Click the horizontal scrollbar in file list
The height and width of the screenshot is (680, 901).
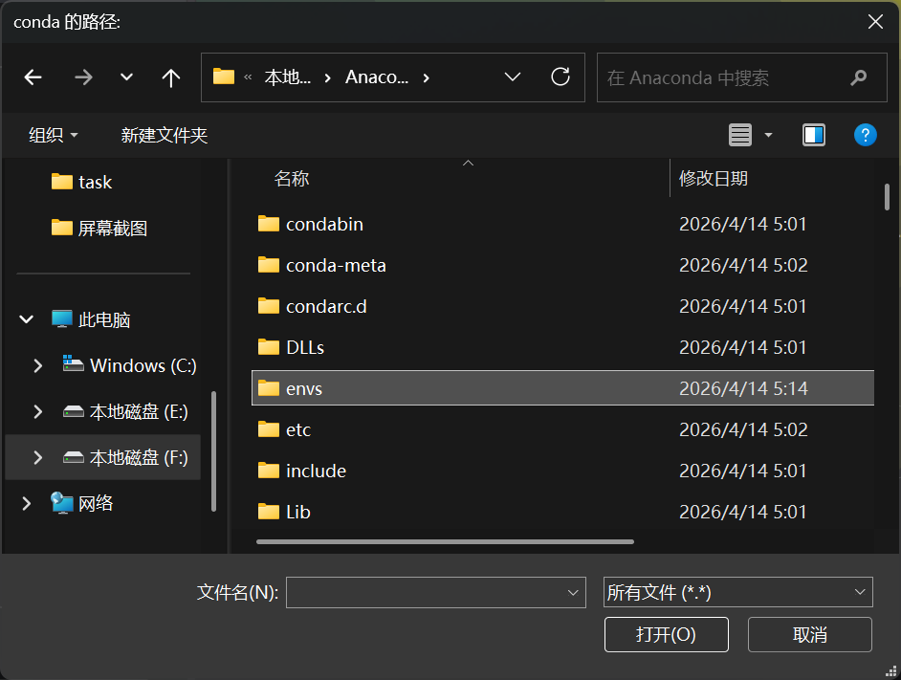pos(445,541)
